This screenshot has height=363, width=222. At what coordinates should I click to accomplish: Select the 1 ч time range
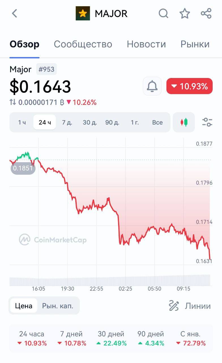[22, 122]
